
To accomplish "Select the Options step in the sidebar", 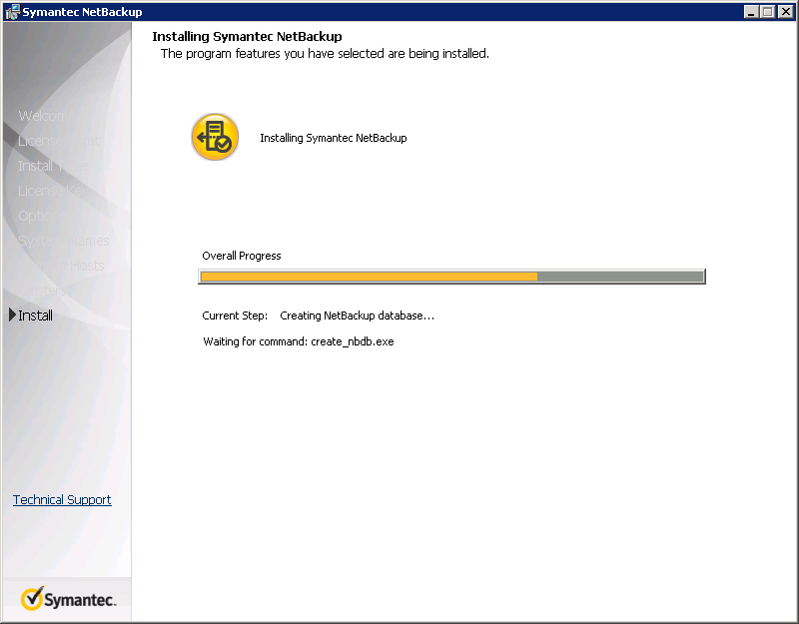I will (41, 216).
